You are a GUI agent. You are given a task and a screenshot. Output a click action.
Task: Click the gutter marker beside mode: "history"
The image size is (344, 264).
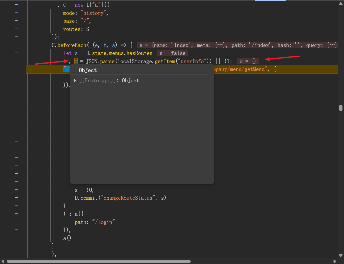tap(16, 13)
